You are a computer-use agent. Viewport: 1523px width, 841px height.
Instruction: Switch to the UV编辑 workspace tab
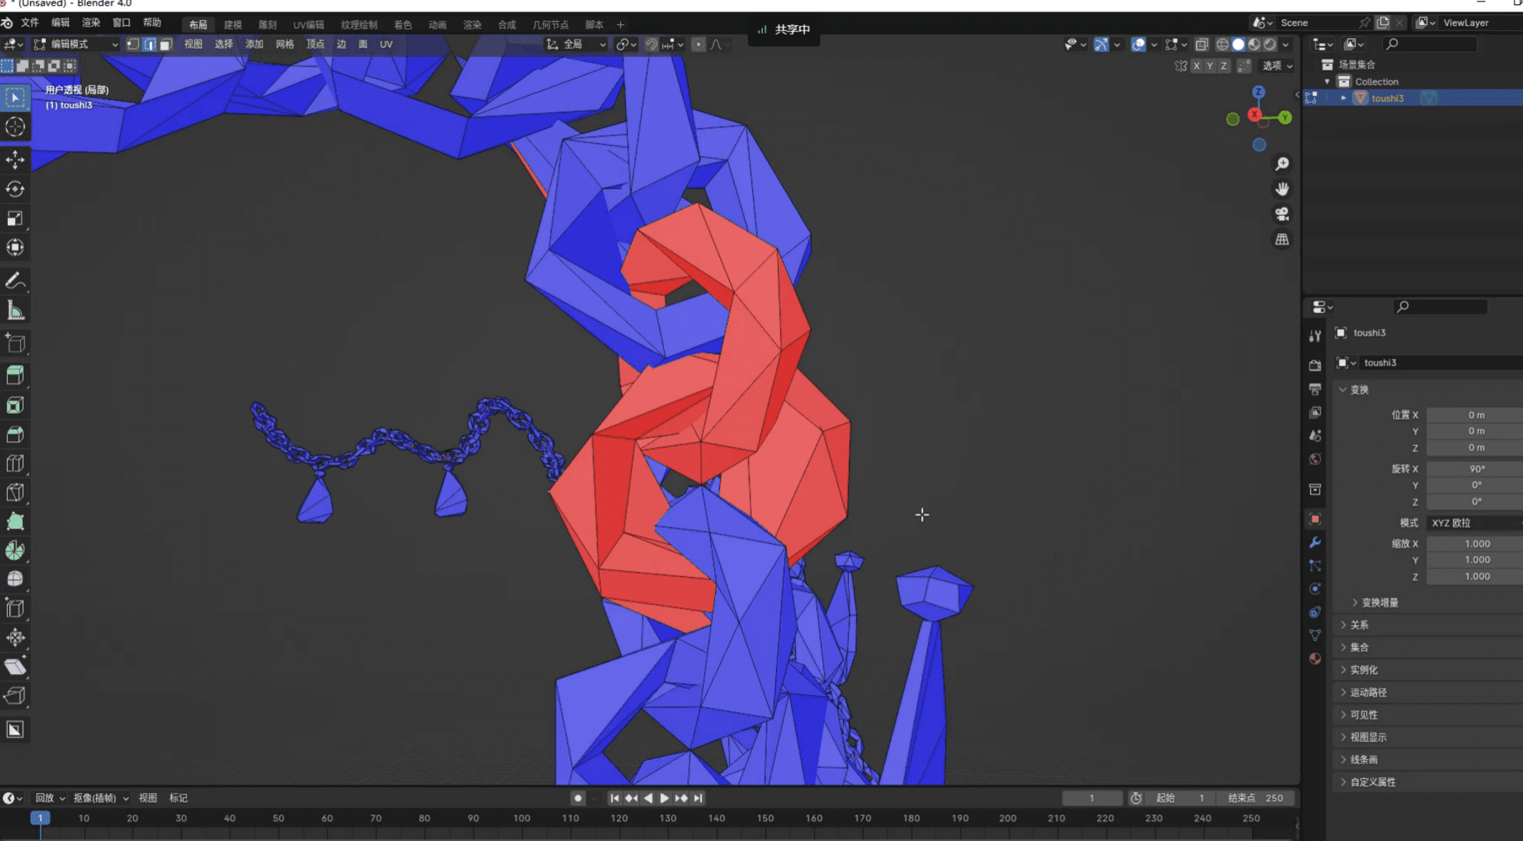(x=308, y=25)
